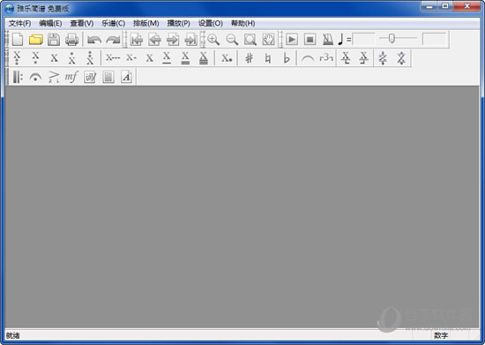Open a file with the folder icon
The height and width of the screenshot is (345, 485).
(x=36, y=40)
